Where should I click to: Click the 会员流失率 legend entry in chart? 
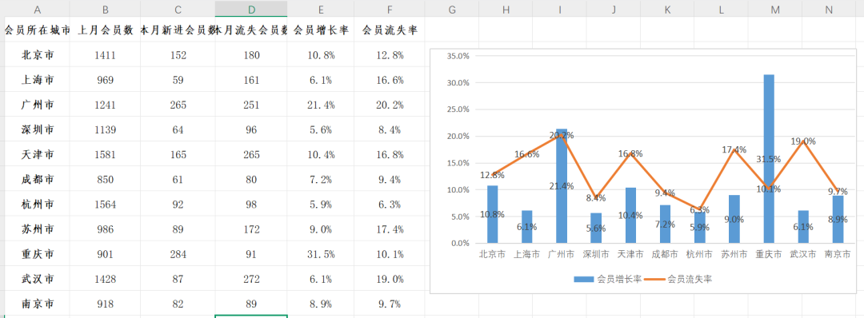tap(678, 279)
